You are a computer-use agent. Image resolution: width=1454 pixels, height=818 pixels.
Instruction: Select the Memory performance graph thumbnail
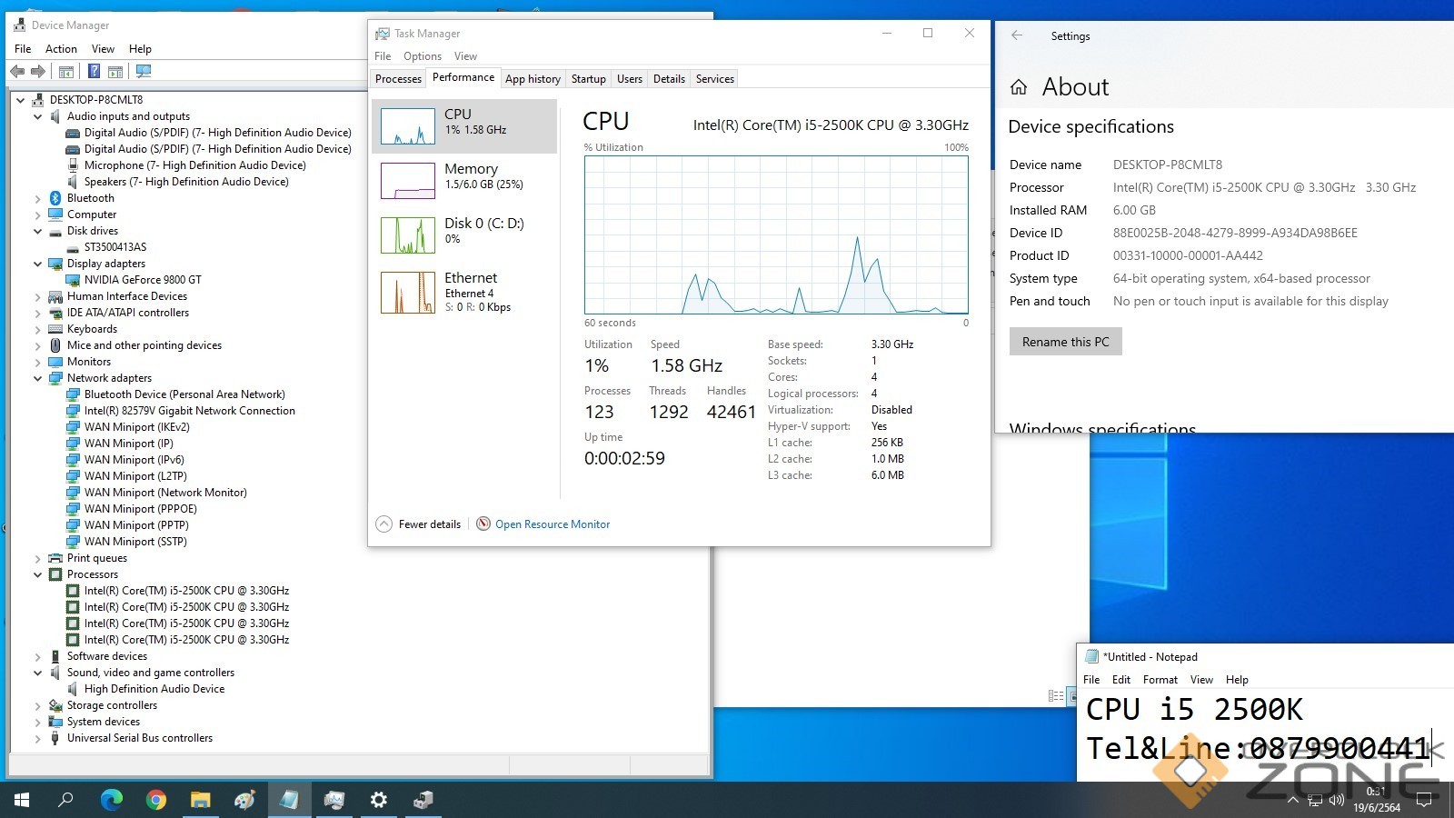(407, 181)
